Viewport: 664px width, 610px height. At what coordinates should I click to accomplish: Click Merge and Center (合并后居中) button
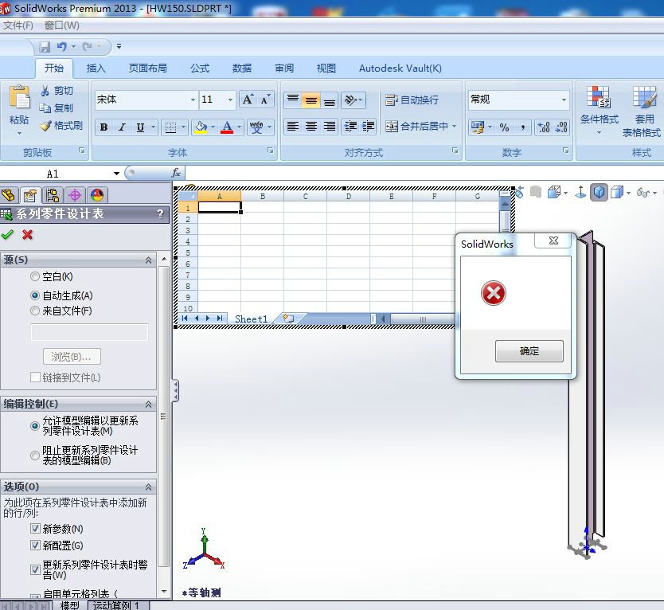421,127
